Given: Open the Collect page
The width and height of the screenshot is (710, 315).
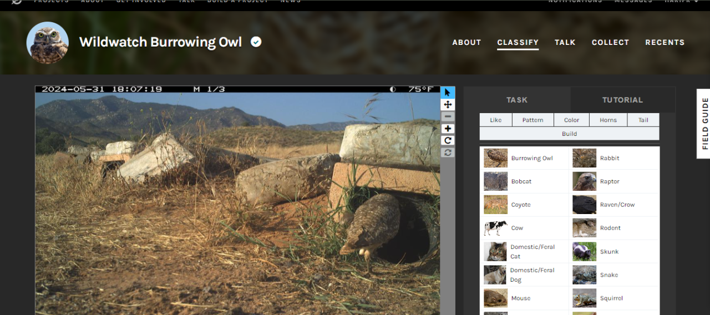Looking at the screenshot, I should click(x=610, y=42).
